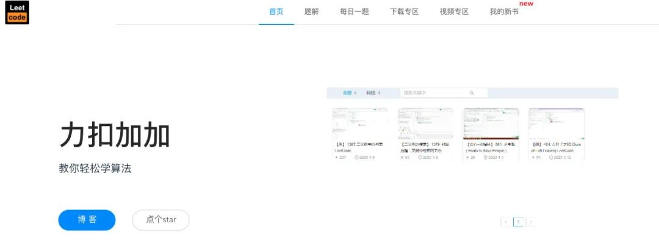Select page 1 in the pagination
The height and width of the screenshot is (243, 659).
tap(519, 222)
